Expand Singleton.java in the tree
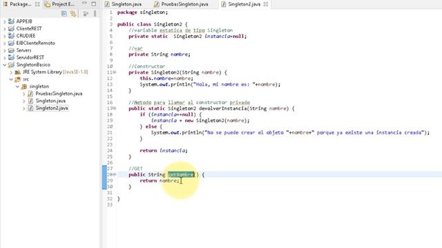Screen dimensions: 442x248 click(x=24, y=101)
